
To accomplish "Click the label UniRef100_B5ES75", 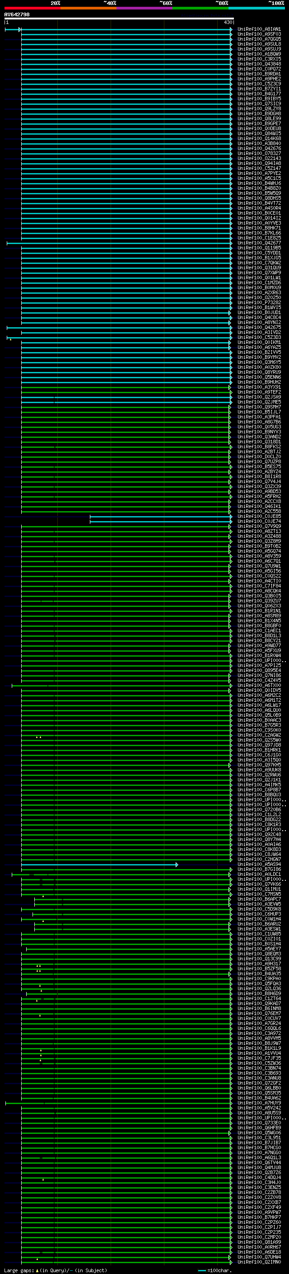I will (259, 466).
